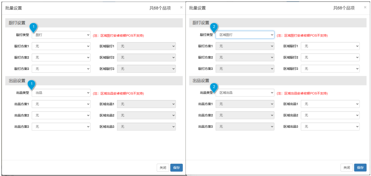Close left dialog with the × icon
371x176 pixels.
click(x=181, y=7)
